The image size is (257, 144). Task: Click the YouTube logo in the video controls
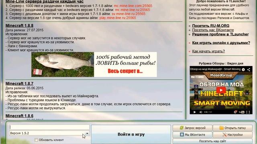pos(242,112)
